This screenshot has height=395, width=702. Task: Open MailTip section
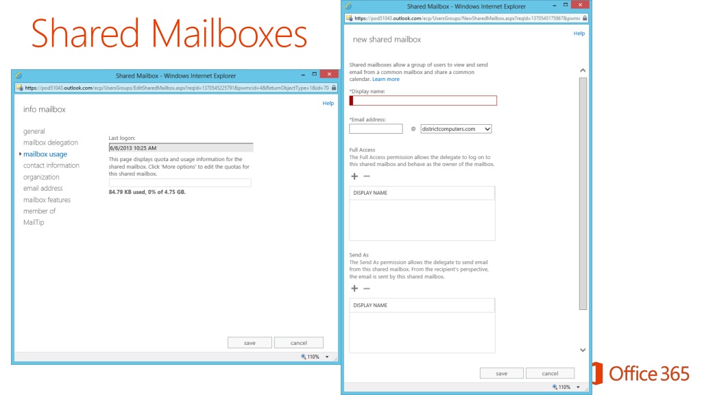coord(34,222)
